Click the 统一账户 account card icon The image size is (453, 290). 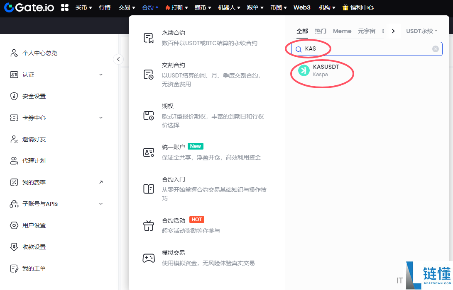point(149,152)
